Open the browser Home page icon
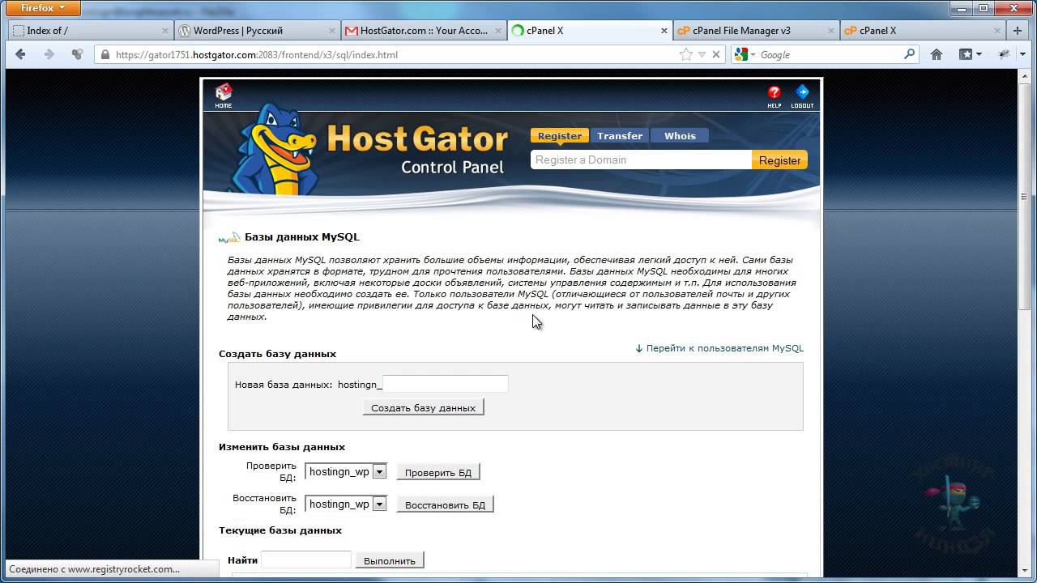Image resolution: width=1037 pixels, height=583 pixels. (x=937, y=55)
